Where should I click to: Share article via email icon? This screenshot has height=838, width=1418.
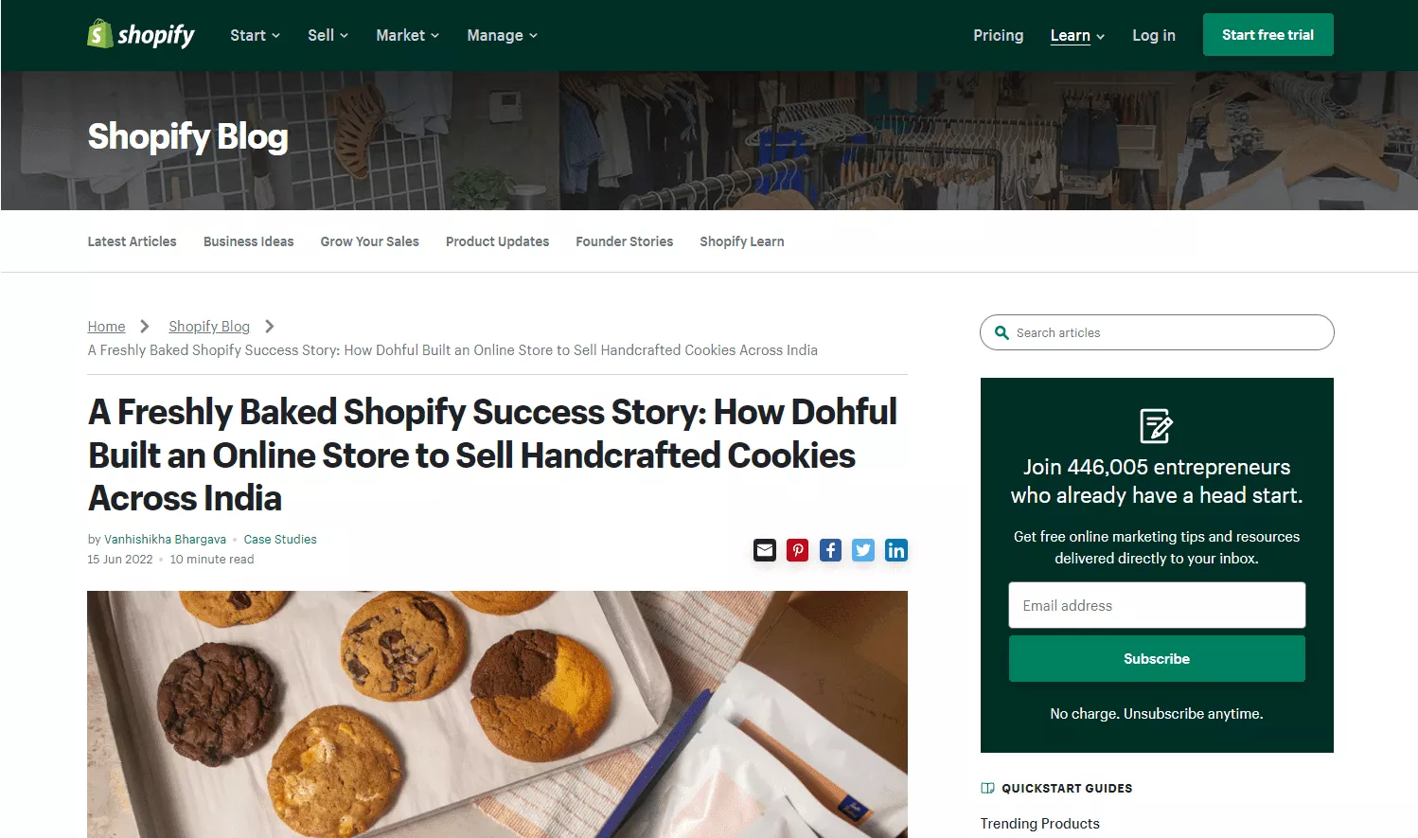[x=765, y=550]
